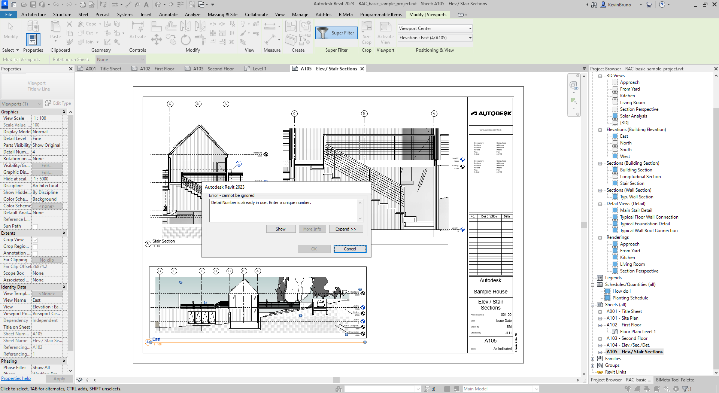719x393 pixels.
Task: Click the KevinBruno user account menu
Action: [622, 5]
